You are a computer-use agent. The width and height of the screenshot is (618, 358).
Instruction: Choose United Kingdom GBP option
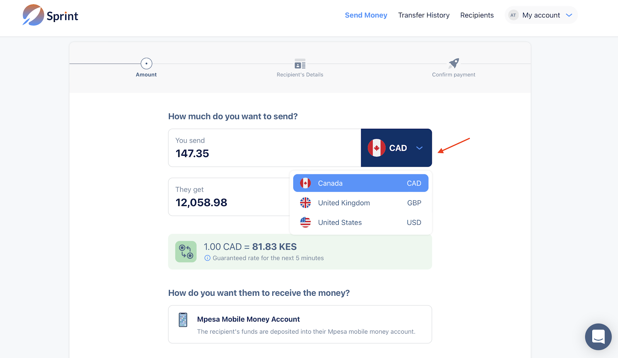360,203
